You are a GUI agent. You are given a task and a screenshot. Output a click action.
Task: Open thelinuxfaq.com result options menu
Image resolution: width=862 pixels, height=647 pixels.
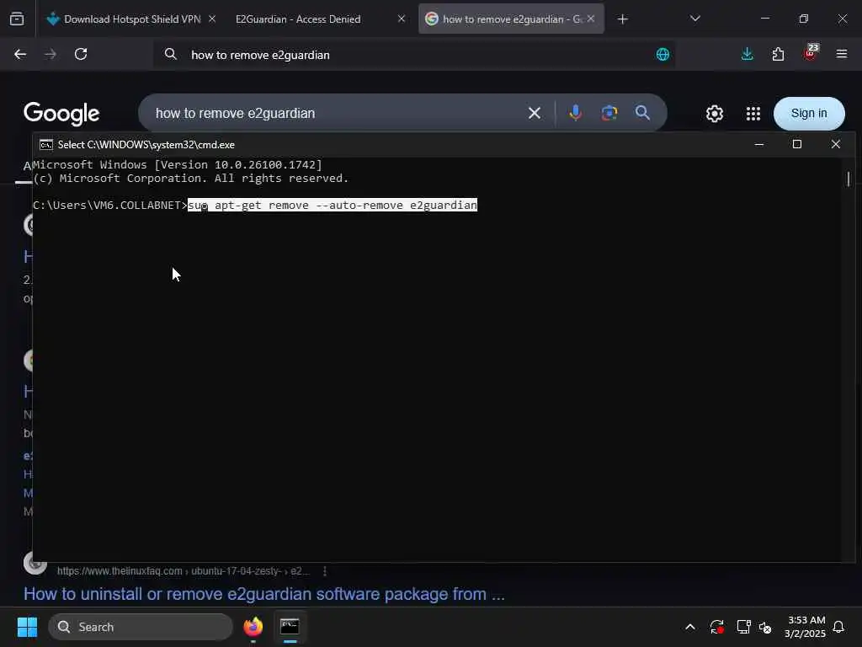pyautogui.click(x=325, y=571)
